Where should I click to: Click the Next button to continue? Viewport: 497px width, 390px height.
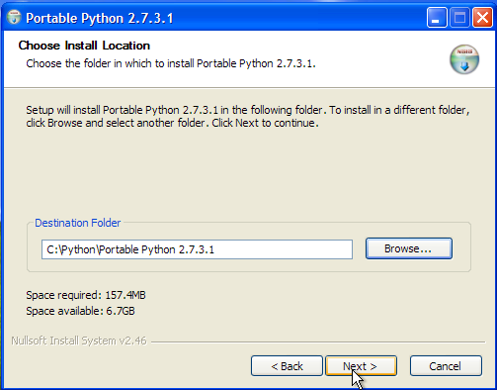click(361, 366)
